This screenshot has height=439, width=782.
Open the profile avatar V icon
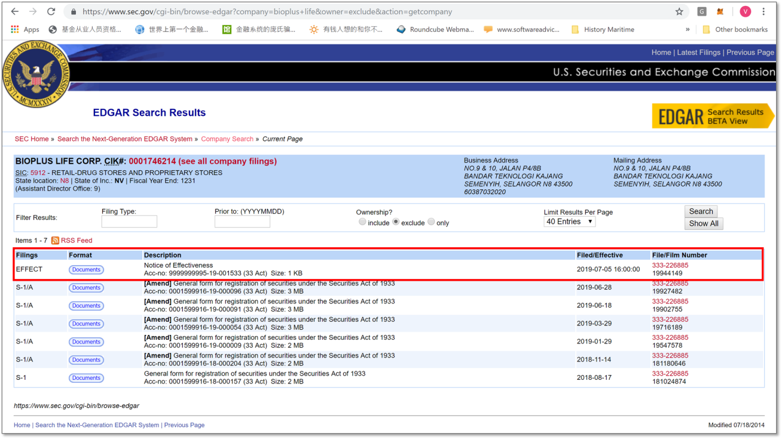point(745,11)
